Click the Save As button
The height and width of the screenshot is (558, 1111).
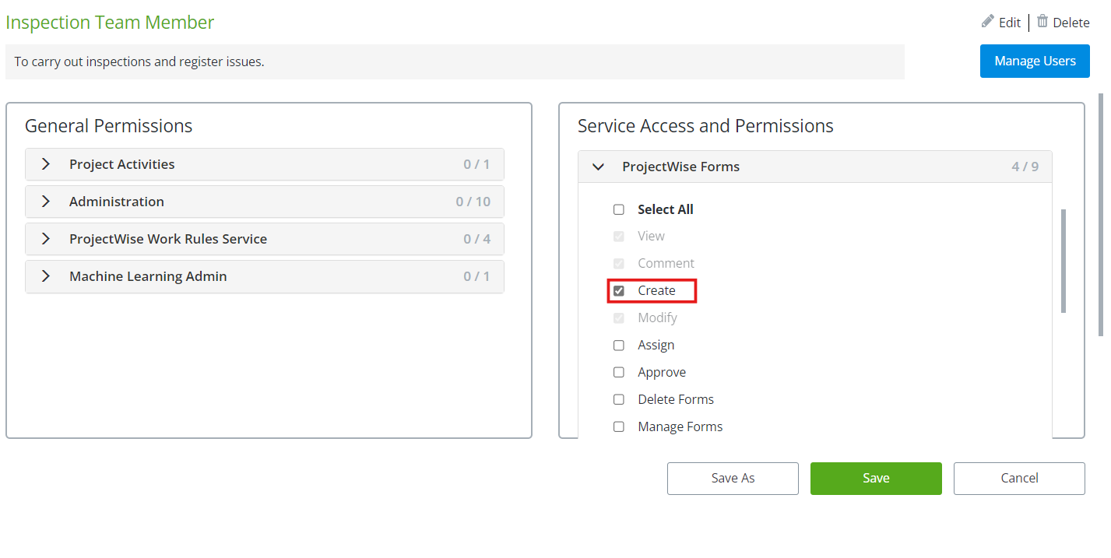(733, 479)
